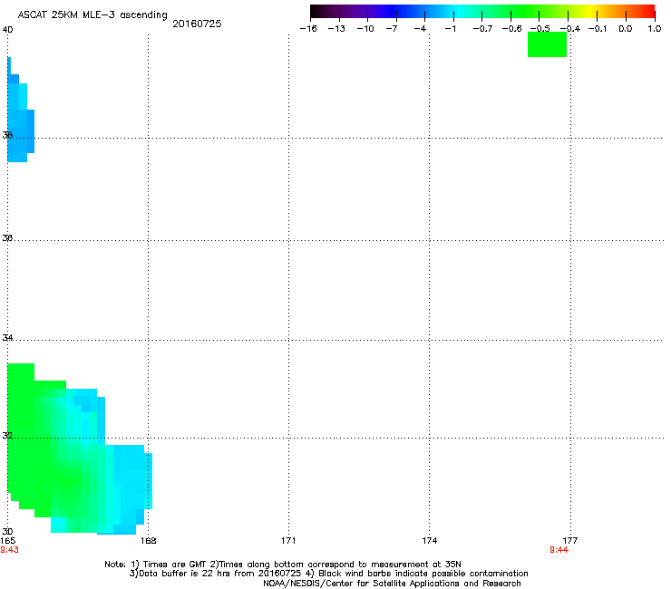Click the longitude label 168

[149, 541]
